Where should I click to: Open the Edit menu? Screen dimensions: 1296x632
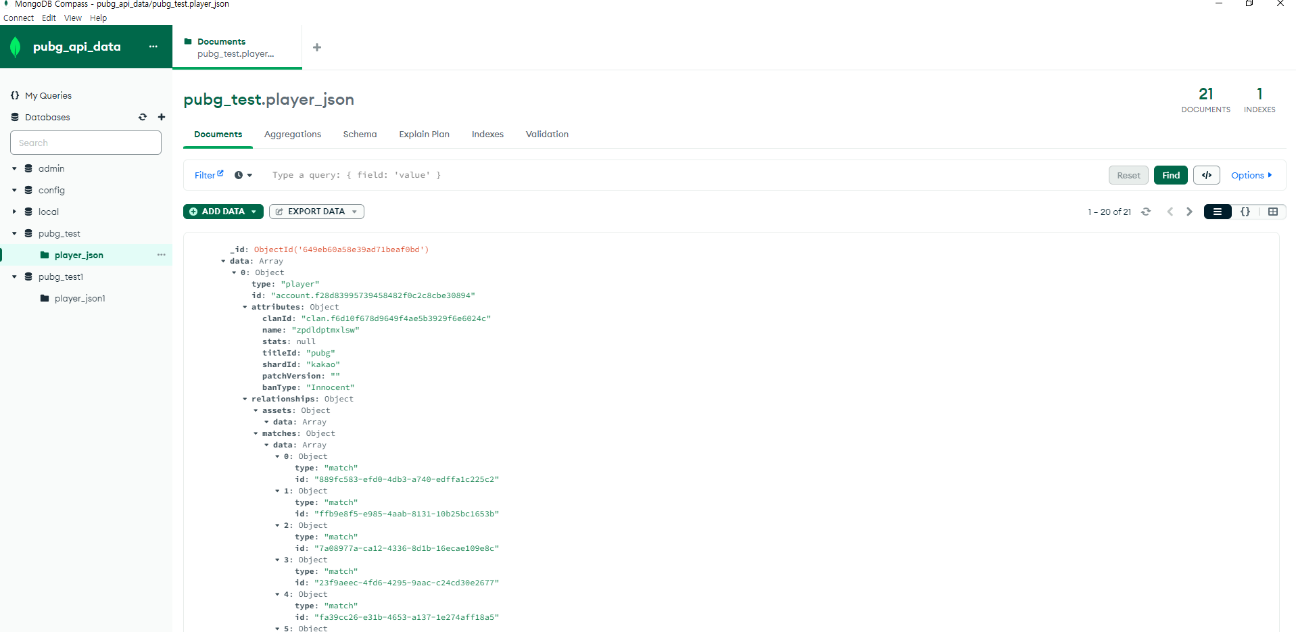point(49,18)
